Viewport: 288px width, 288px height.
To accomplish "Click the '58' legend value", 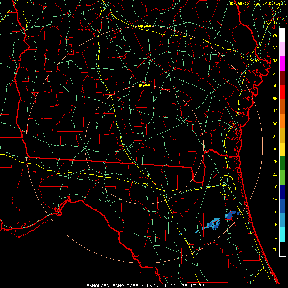I will [x=275, y=60].
